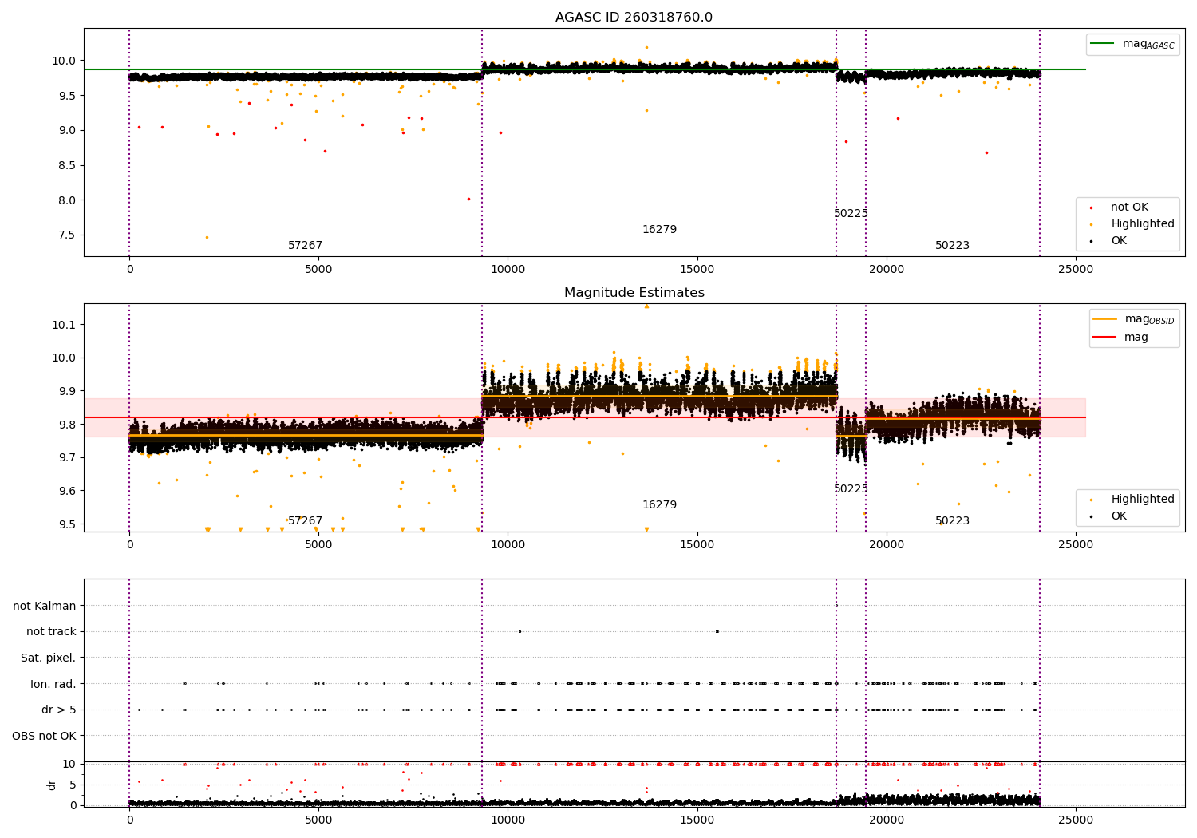This screenshot has height=838, width=1197.
Task: Click the orange outlier point near magnitude 7.5
Action: point(207,237)
